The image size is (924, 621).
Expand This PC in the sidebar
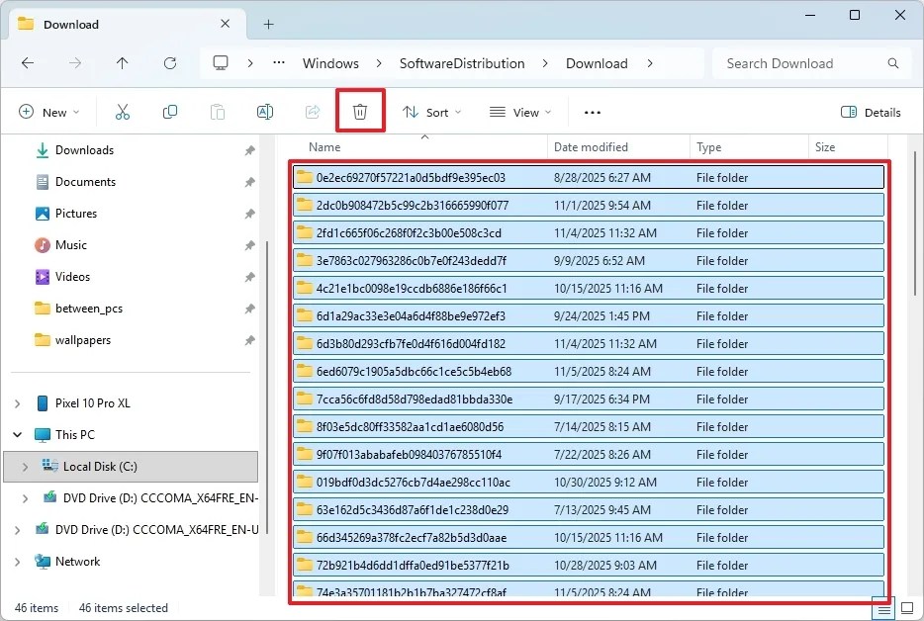[19, 434]
